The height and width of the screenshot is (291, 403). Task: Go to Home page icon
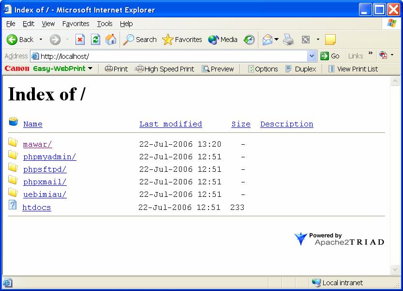click(x=111, y=40)
